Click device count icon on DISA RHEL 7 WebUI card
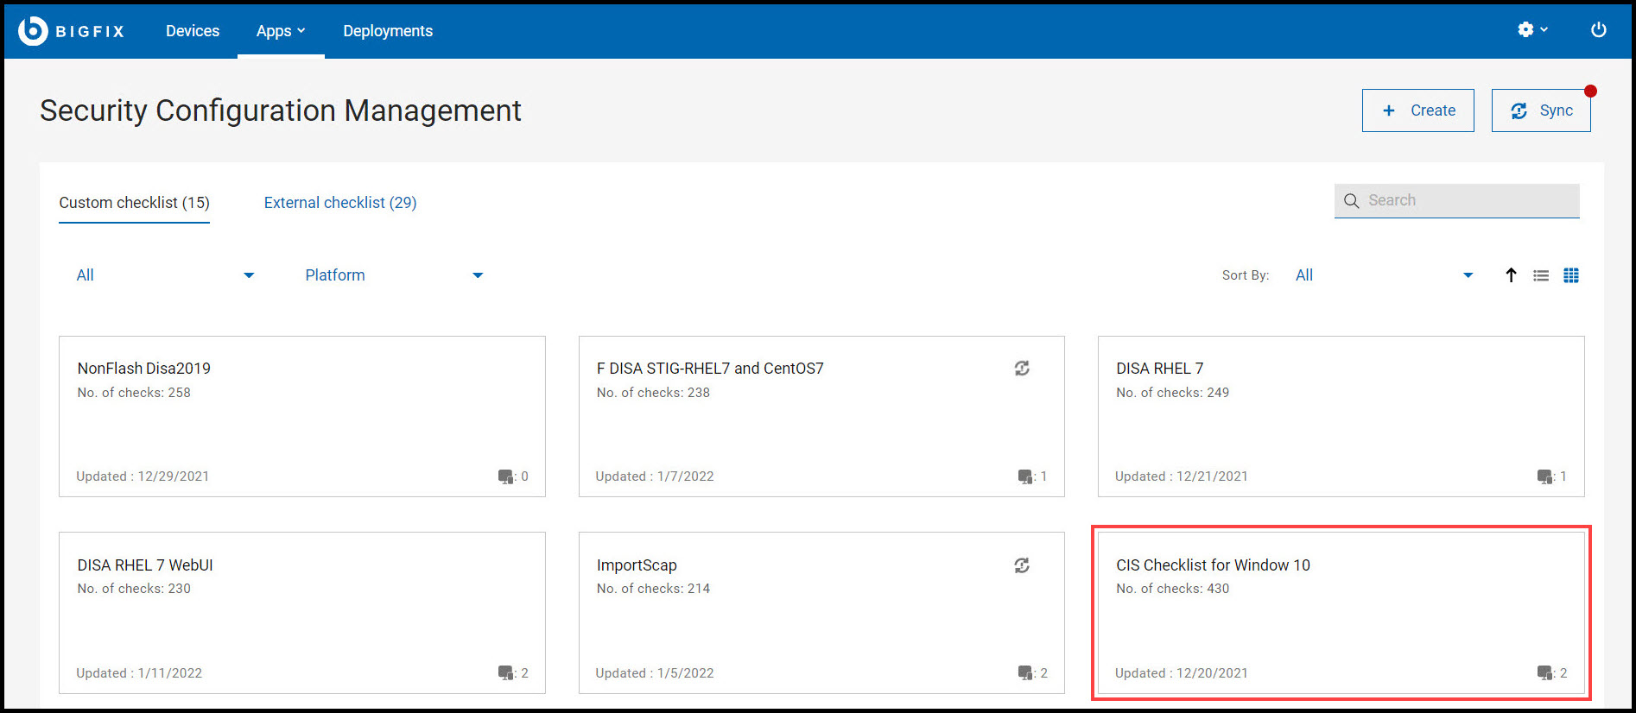The image size is (1636, 713). 506,673
